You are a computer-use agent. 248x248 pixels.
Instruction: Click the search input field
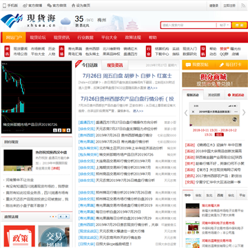(x=188, y=25)
